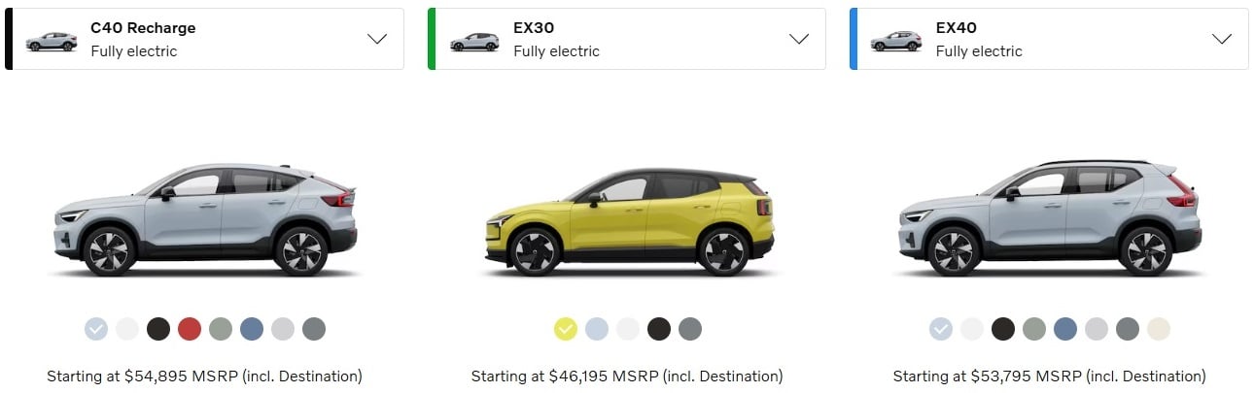Choose the sage green swatch for EX40

point(1034,329)
